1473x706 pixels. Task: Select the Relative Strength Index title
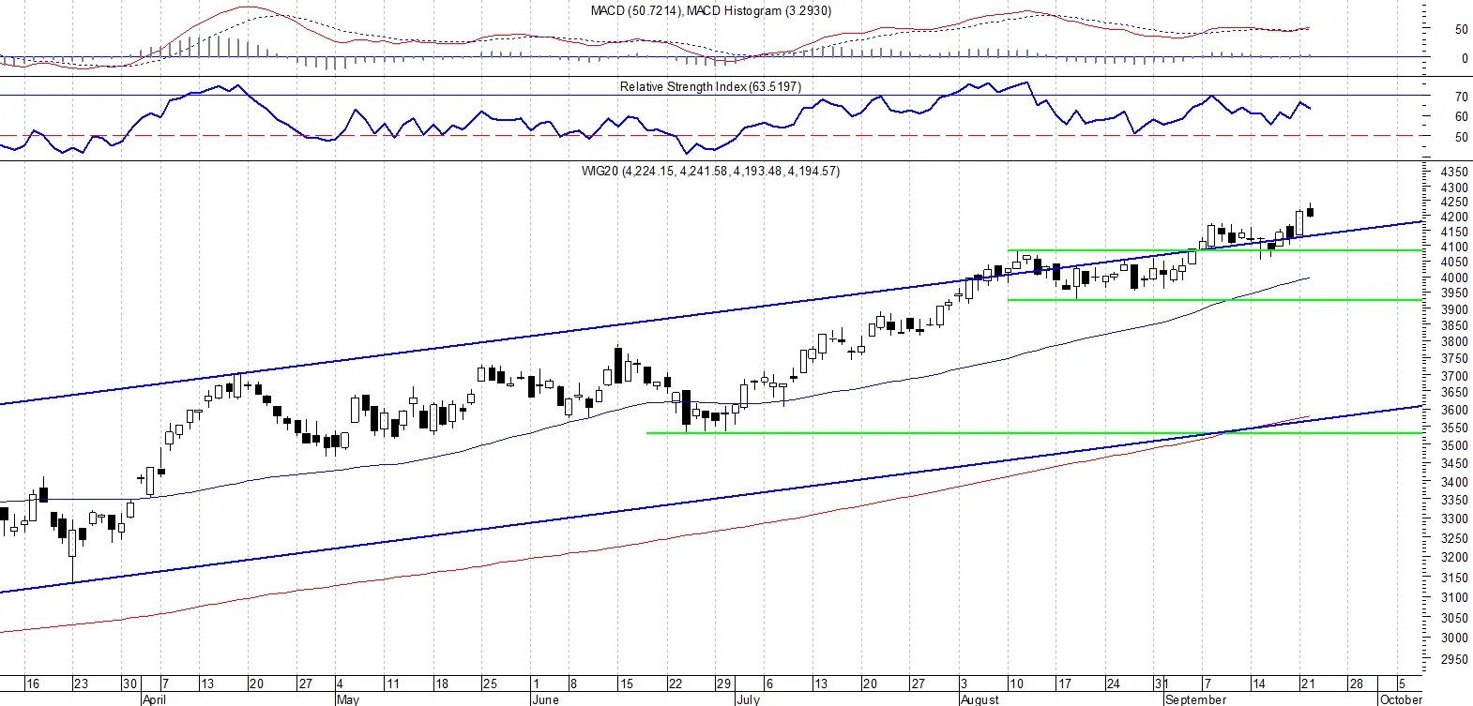[x=710, y=86]
